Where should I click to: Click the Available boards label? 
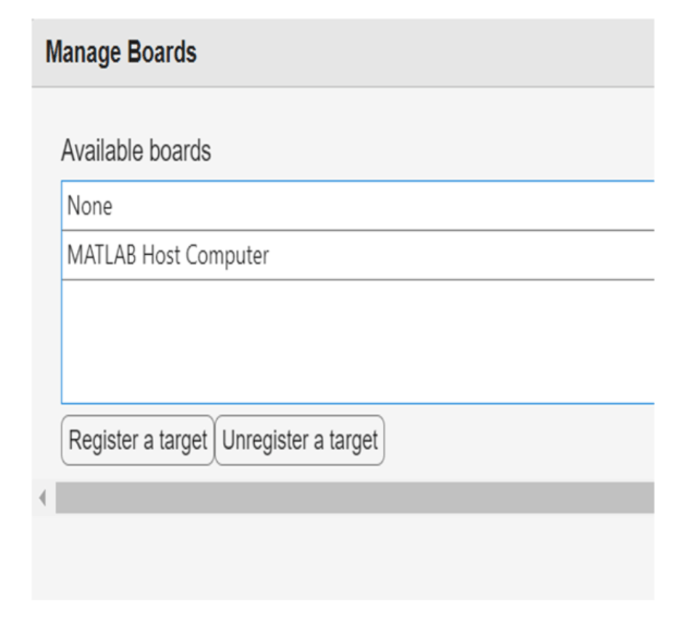pyautogui.click(x=136, y=151)
